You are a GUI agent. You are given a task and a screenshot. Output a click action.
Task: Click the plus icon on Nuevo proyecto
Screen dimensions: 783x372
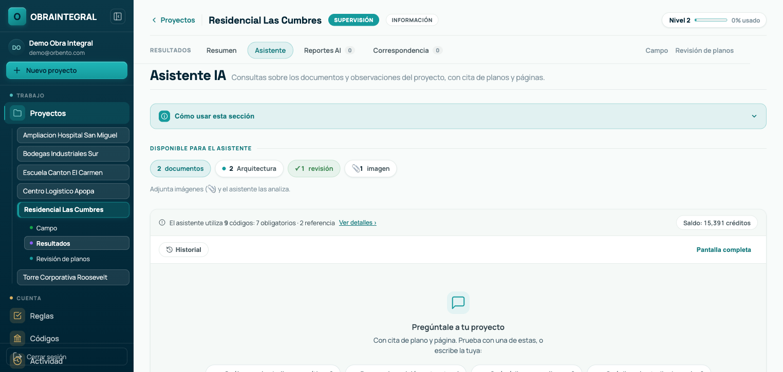click(x=17, y=70)
